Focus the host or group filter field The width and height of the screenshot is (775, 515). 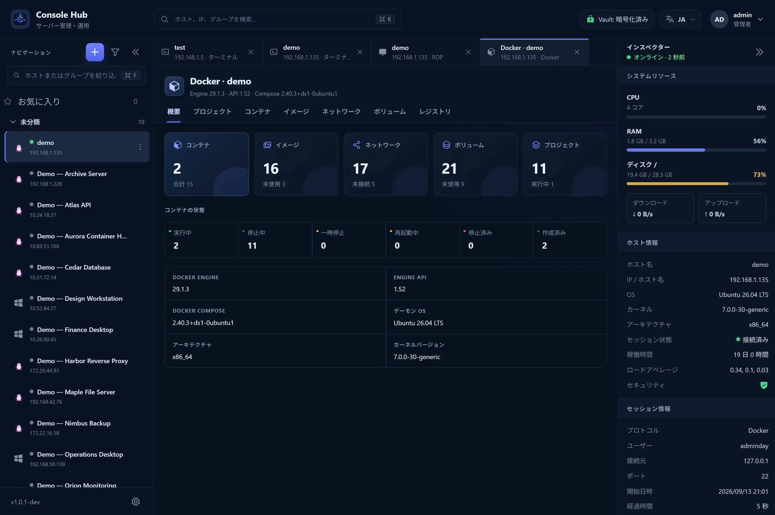[77, 75]
